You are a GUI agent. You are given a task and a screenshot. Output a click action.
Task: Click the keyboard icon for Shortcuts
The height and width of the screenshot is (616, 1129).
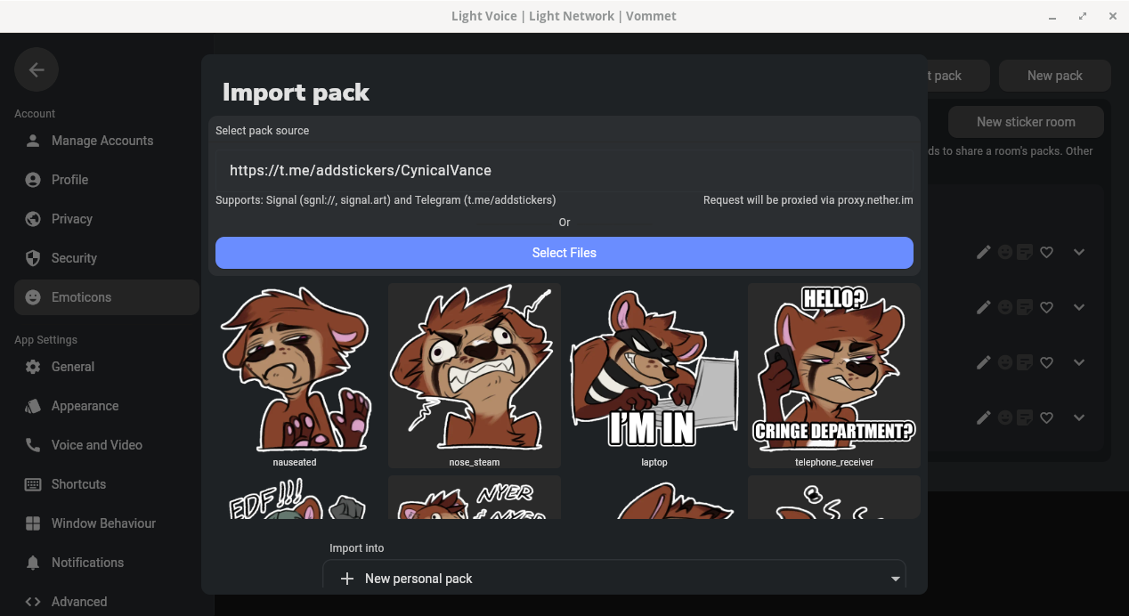point(33,484)
